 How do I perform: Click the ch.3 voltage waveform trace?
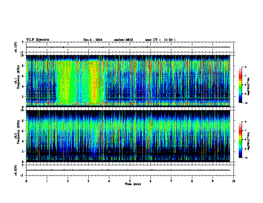[128, 170]
